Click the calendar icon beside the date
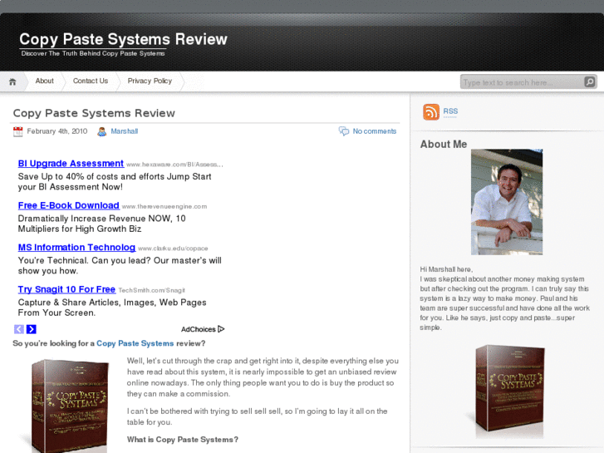 [x=17, y=131]
